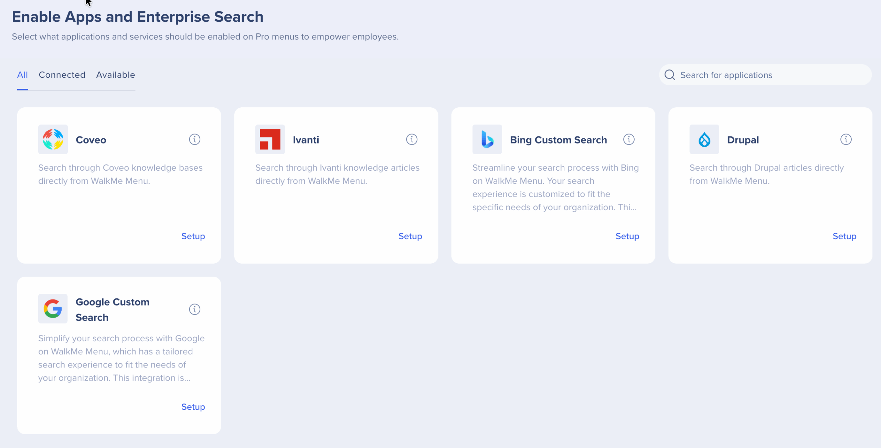This screenshot has height=448, width=881.
Task: Click the Google Custom Search logo
Action: point(53,309)
